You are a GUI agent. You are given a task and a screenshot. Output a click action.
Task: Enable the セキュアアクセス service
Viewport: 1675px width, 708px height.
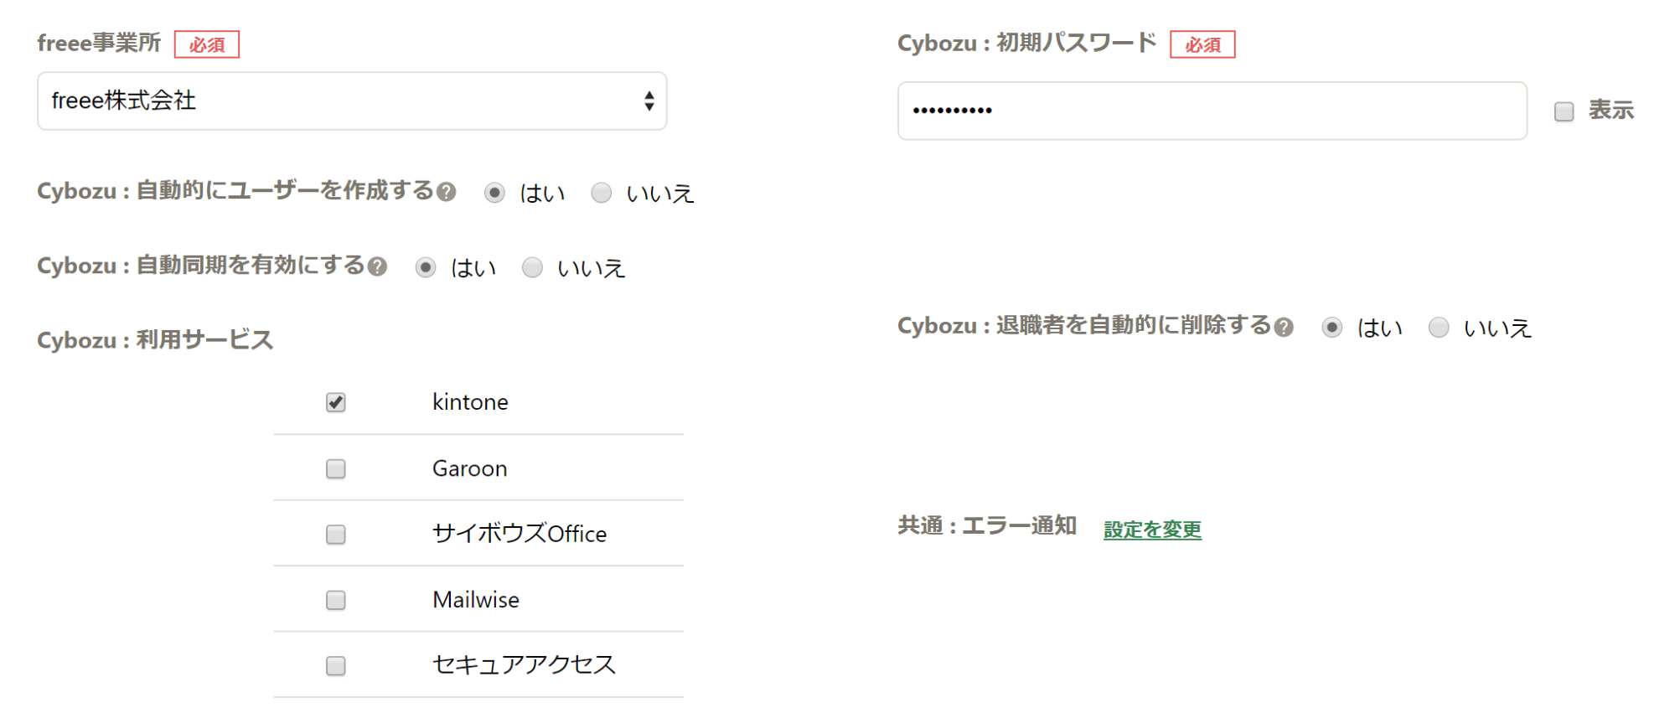point(334,664)
